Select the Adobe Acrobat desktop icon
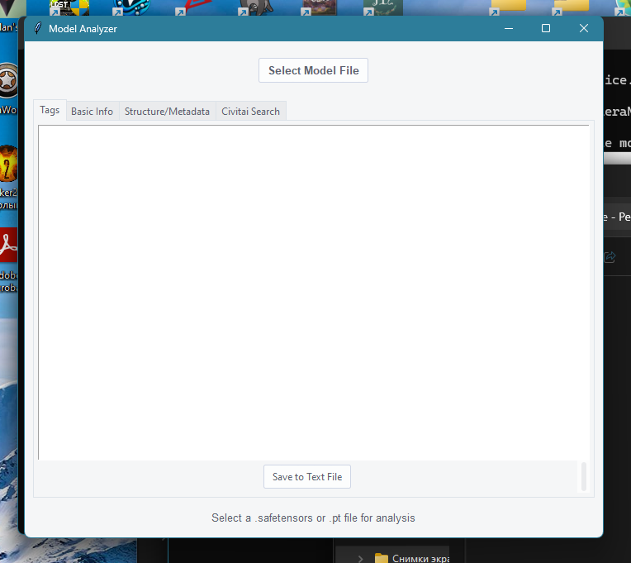The height and width of the screenshot is (563, 631). (8, 246)
